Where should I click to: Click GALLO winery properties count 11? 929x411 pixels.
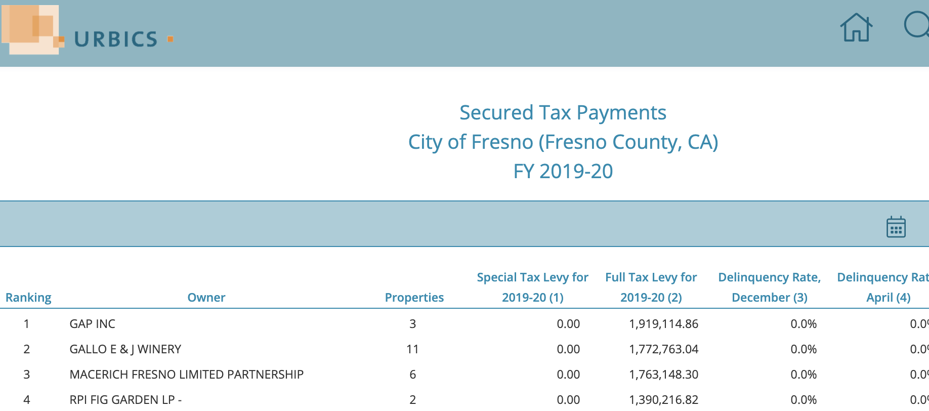412,349
